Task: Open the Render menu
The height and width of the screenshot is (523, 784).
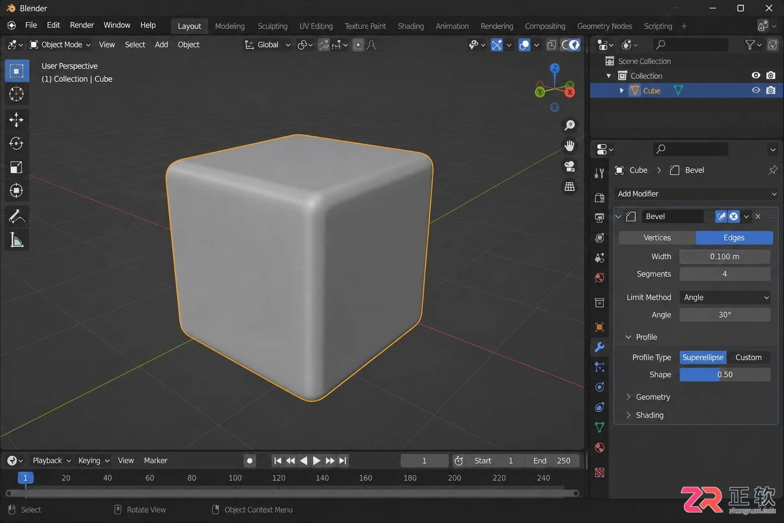Action: point(82,25)
